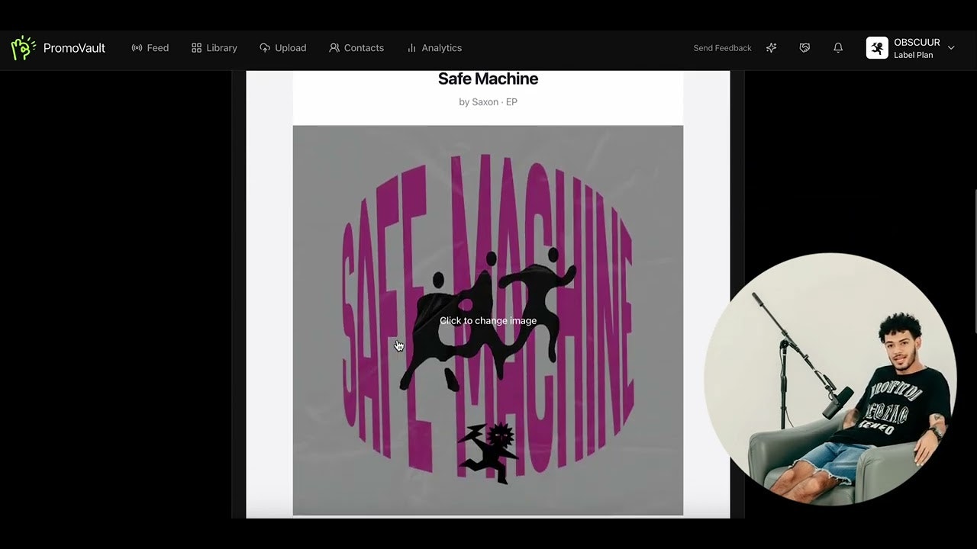Screen dimensions: 977x549
Task: Open the Library page
Action: click(214, 48)
